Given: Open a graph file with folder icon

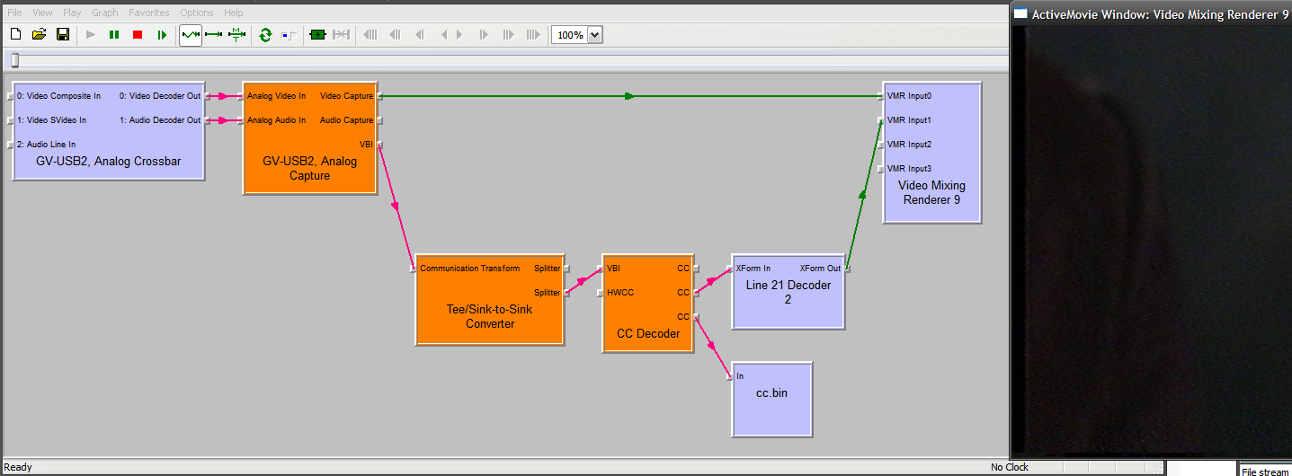Looking at the screenshot, I should (x=39, y=35).
